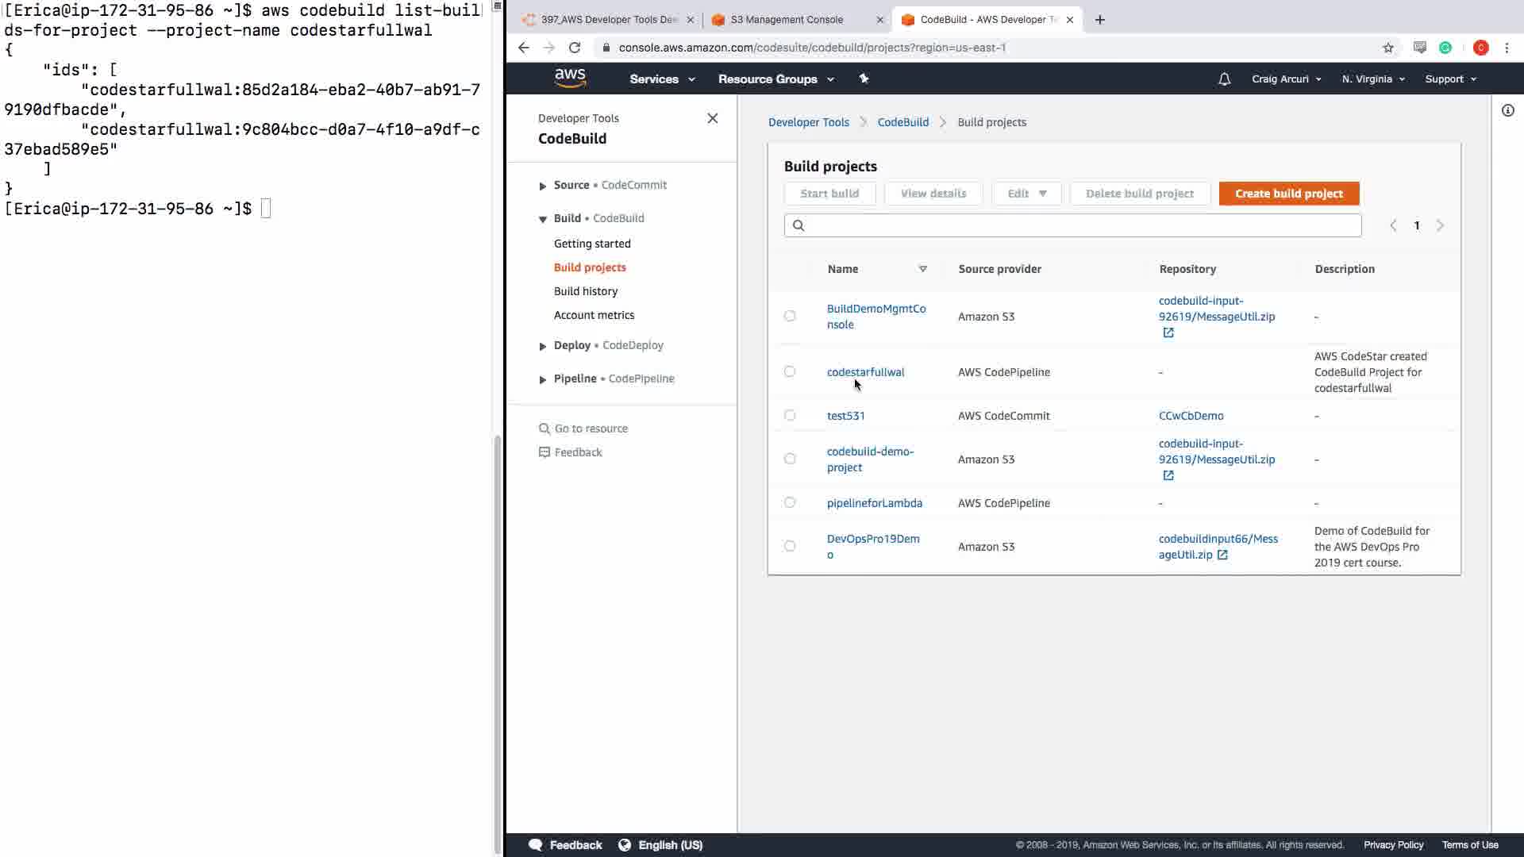The width and height of the screenshot is (1524, 857).
Task: Close the Developer Tools side navigation panel
Action: point(712,118)
